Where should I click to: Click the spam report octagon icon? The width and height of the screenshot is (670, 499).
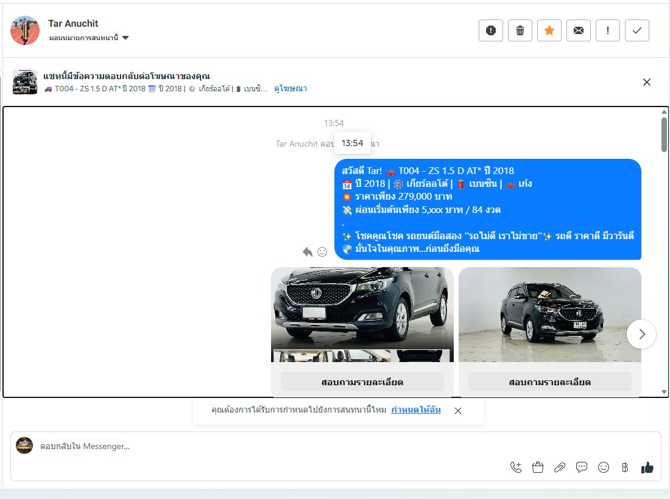(x=491, y=30)
